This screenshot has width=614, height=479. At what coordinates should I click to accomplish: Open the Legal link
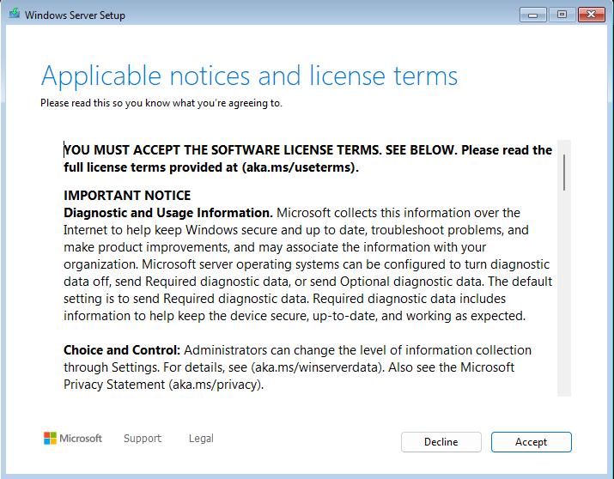(x=201, y=439)
